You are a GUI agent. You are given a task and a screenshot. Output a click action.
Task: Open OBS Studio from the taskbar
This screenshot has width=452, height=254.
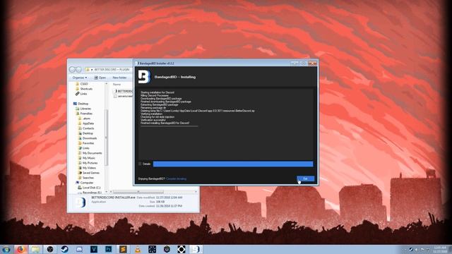coord(50,249)
